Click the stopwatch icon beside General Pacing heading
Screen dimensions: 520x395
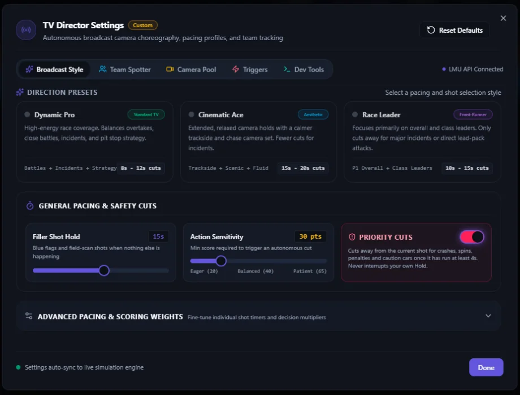pyautogui.click(x=30, y=205)
